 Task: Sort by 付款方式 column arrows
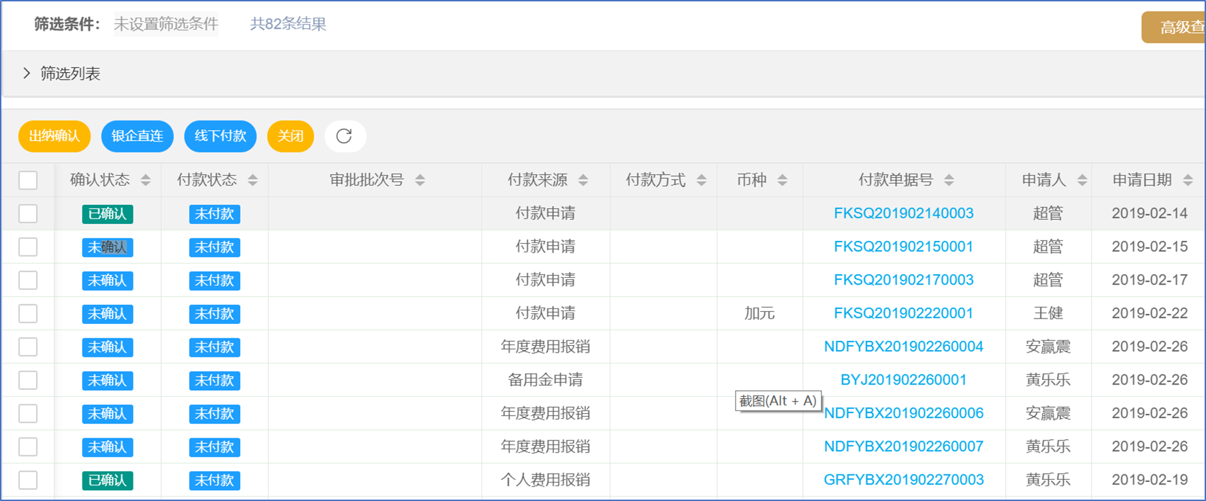[702, 180]
